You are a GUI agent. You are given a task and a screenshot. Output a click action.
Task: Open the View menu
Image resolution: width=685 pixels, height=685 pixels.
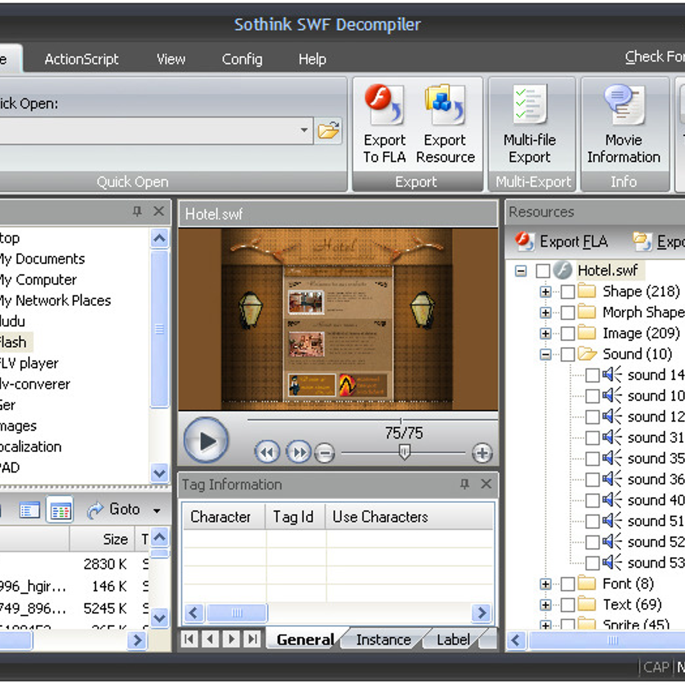(171, 59)
